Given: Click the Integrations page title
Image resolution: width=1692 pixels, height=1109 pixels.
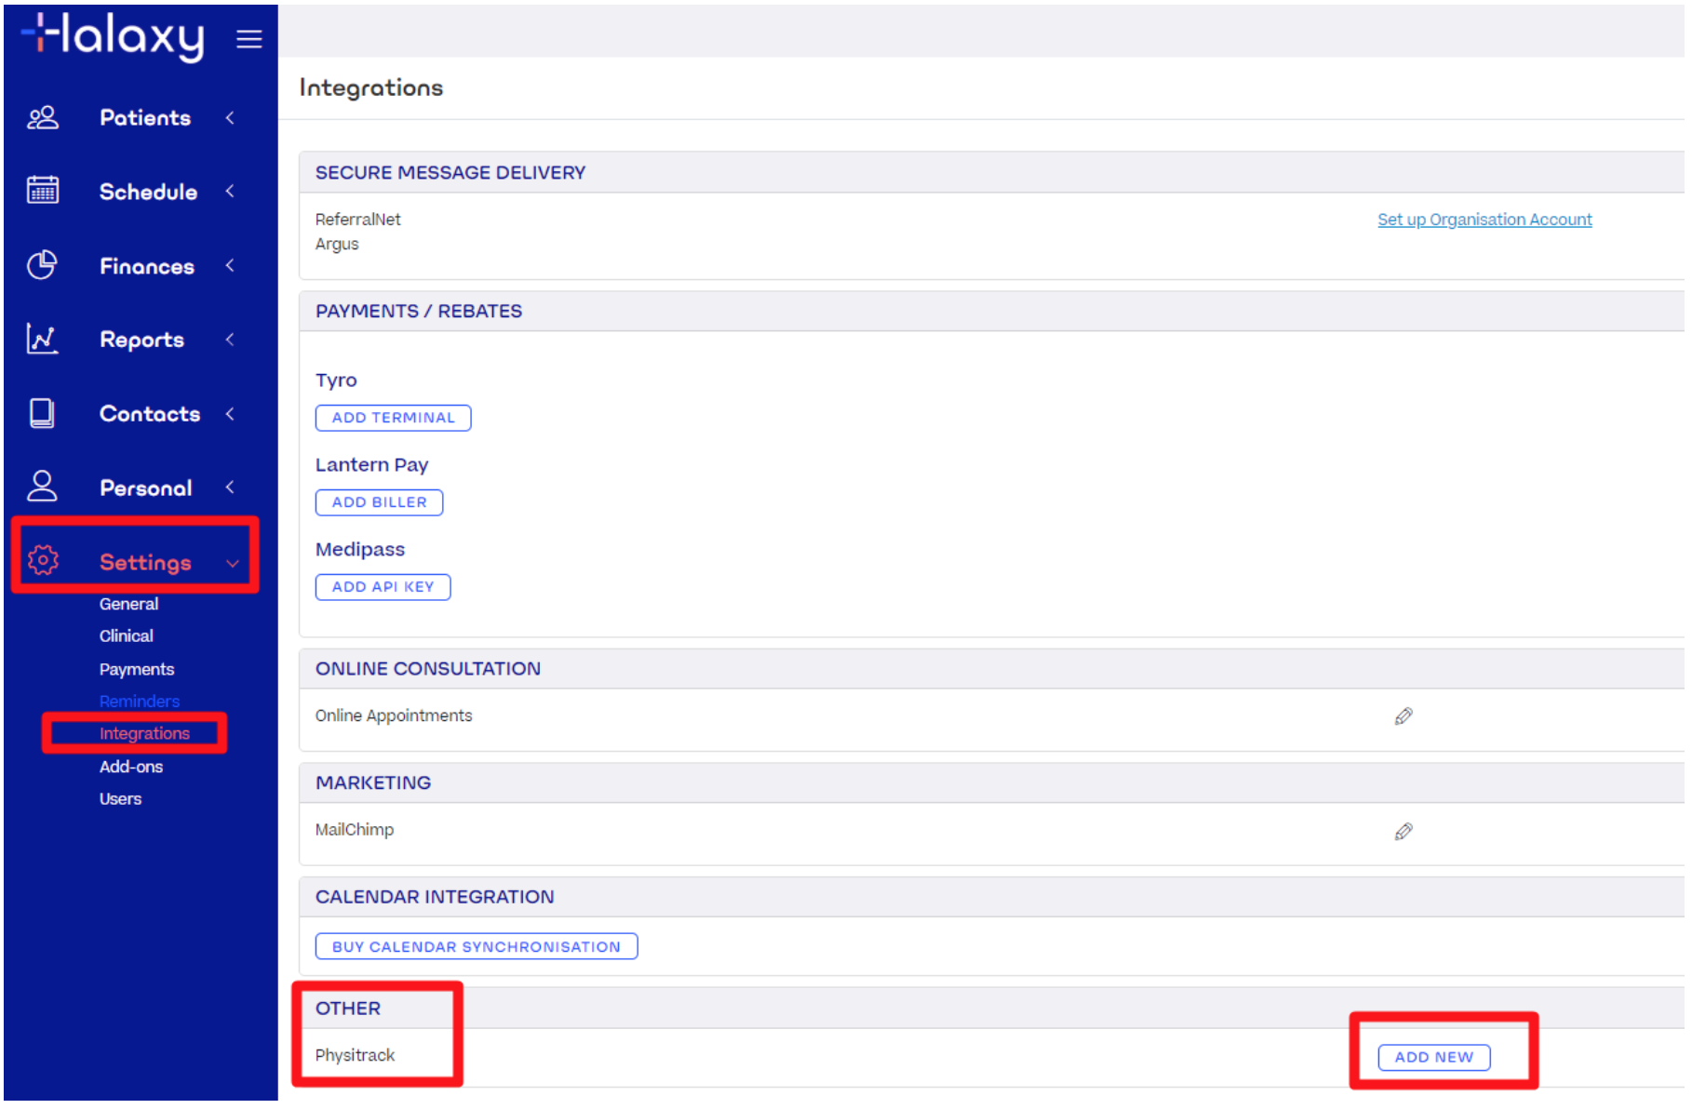Looking at the screenshot, I should (370, 87).
